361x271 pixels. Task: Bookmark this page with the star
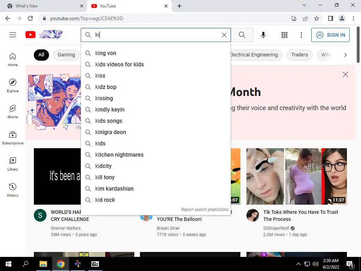click(317, 18)
